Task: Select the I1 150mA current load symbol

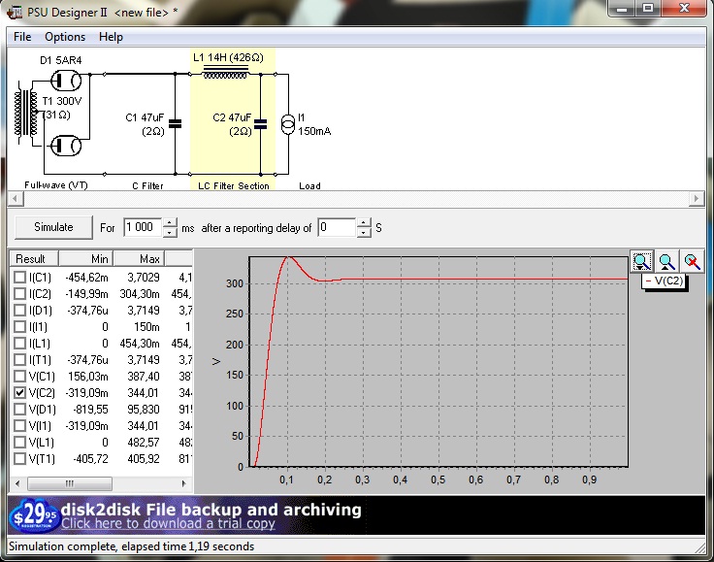Action: [287, 124]
